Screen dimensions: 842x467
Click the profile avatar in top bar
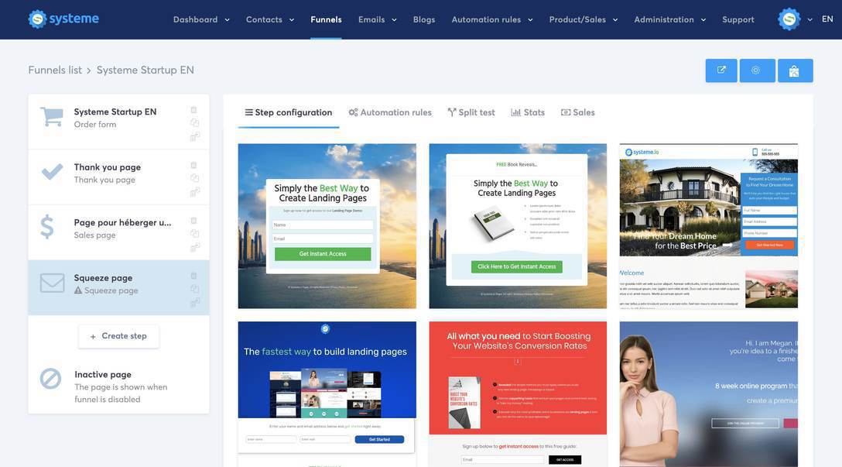coord(789,19)
